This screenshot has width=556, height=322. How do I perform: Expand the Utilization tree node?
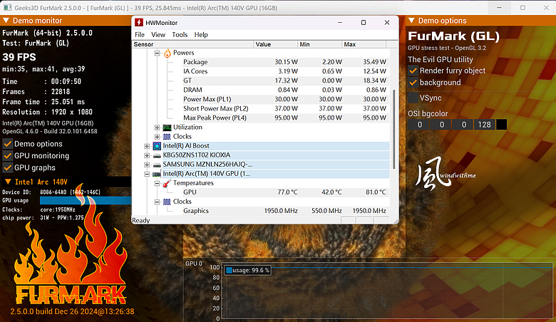point(157,128)
